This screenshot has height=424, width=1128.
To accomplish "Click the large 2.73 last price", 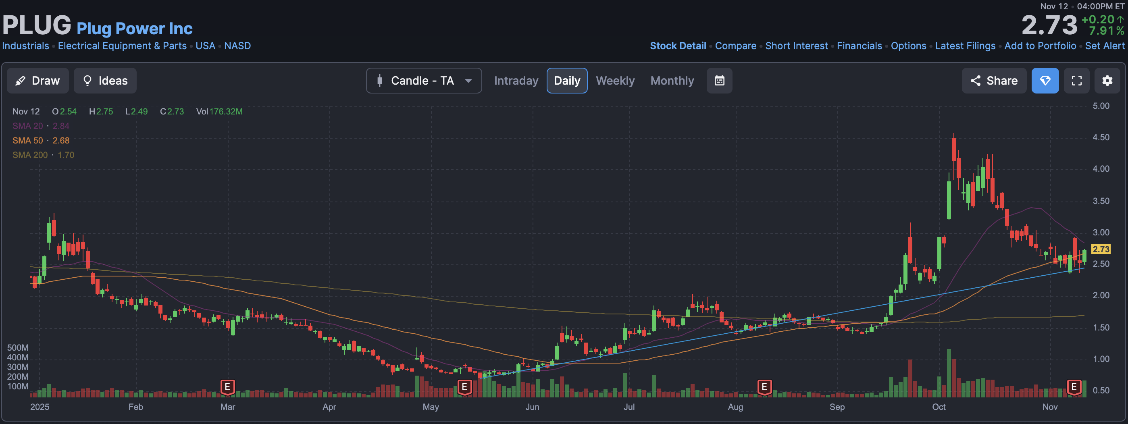I will [1049, 25].
